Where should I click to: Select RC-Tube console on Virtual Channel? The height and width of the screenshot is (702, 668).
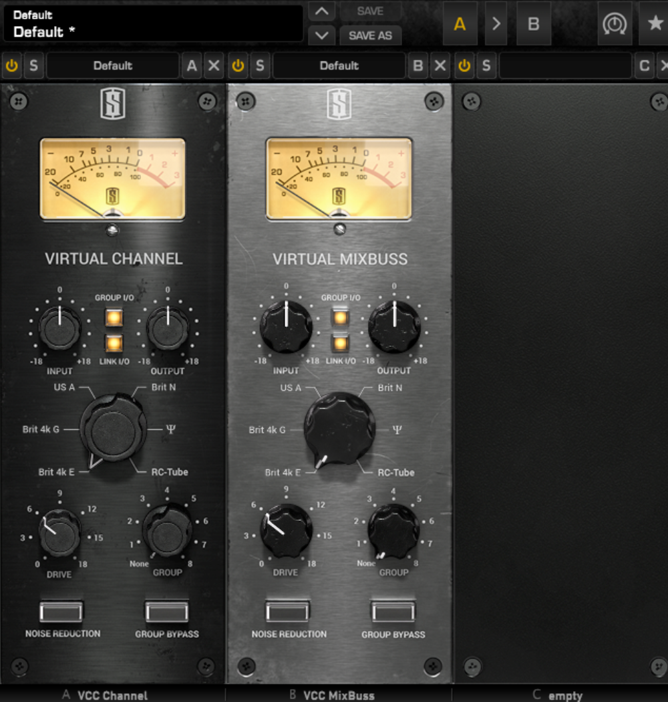click(x=170, y=472)
